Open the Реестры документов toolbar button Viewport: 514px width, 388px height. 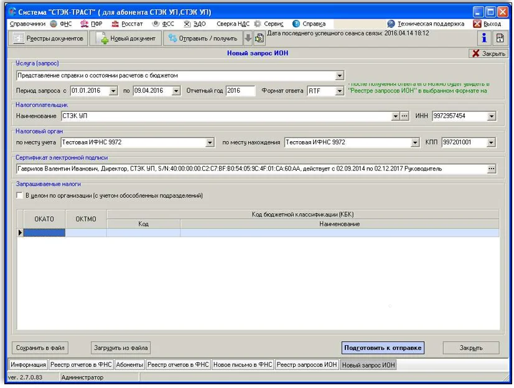coord(49,39)
